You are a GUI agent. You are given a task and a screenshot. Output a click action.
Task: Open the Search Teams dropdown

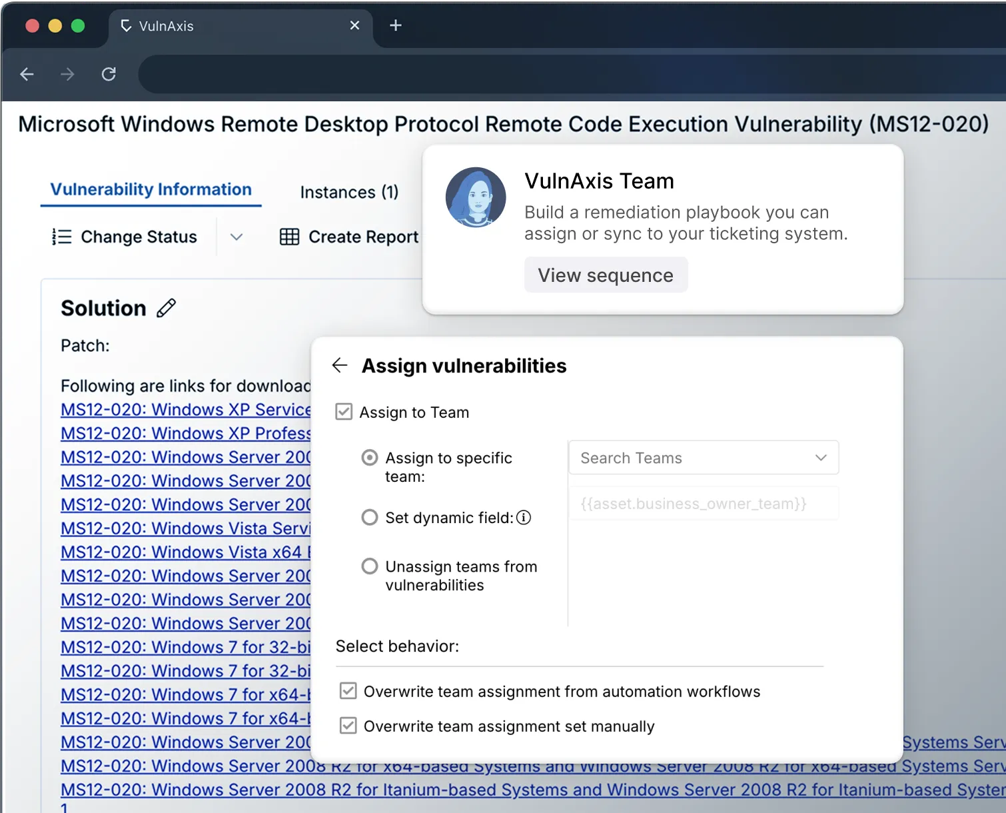(x=704, y=458)
